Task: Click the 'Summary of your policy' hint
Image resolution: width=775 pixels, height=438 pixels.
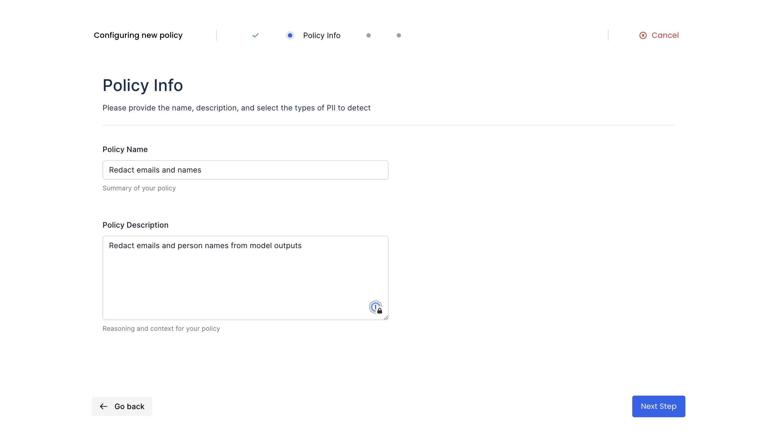Action: coord(139,188)
